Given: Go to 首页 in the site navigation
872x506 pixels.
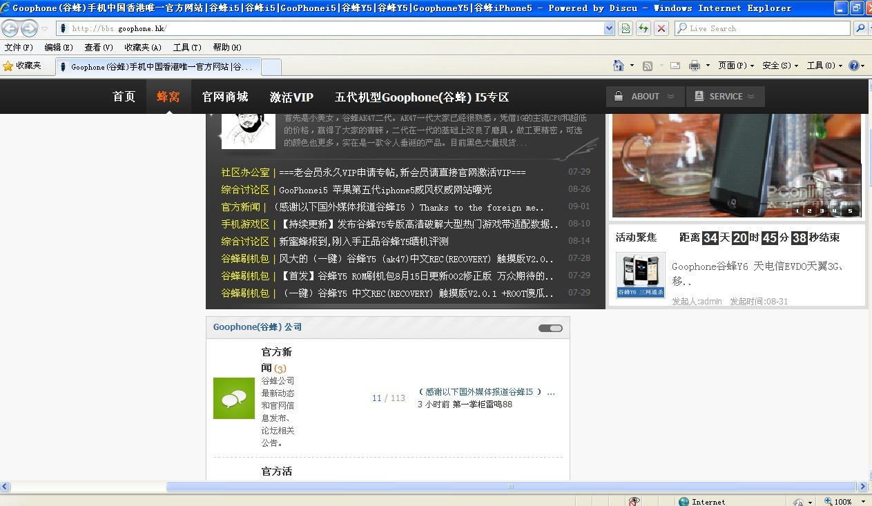Looking at the screenshot, I should click(124, 97).
